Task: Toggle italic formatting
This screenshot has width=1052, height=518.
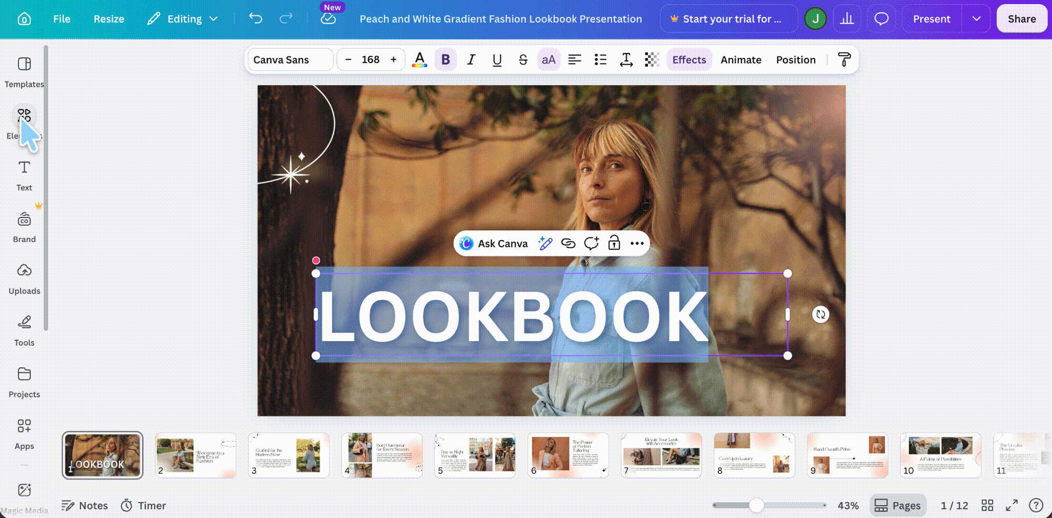Action: point(471,60)
